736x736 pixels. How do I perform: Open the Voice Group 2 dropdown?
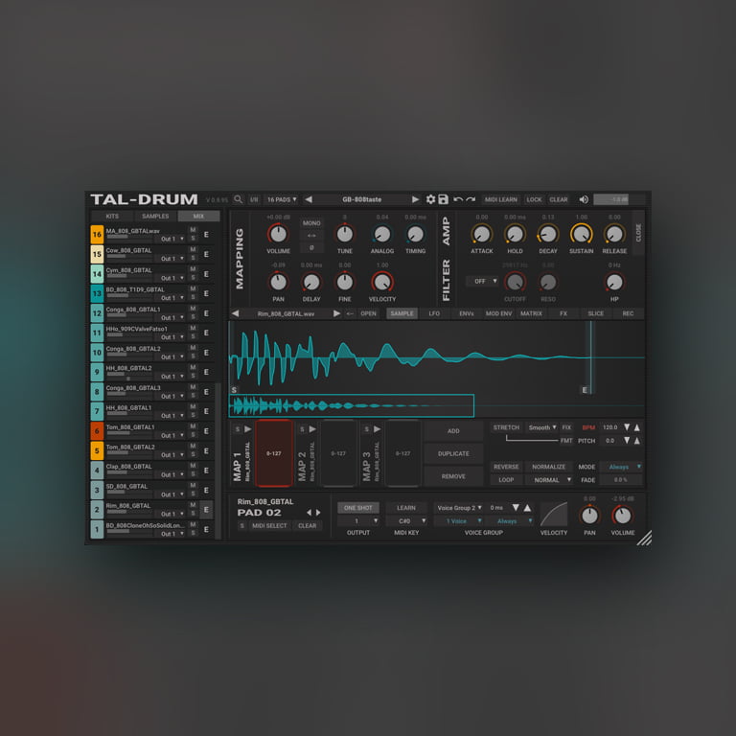point(459,508)
